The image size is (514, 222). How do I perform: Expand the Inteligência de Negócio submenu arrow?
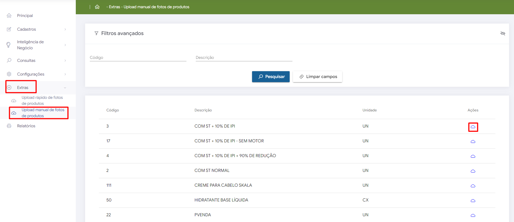65,45
